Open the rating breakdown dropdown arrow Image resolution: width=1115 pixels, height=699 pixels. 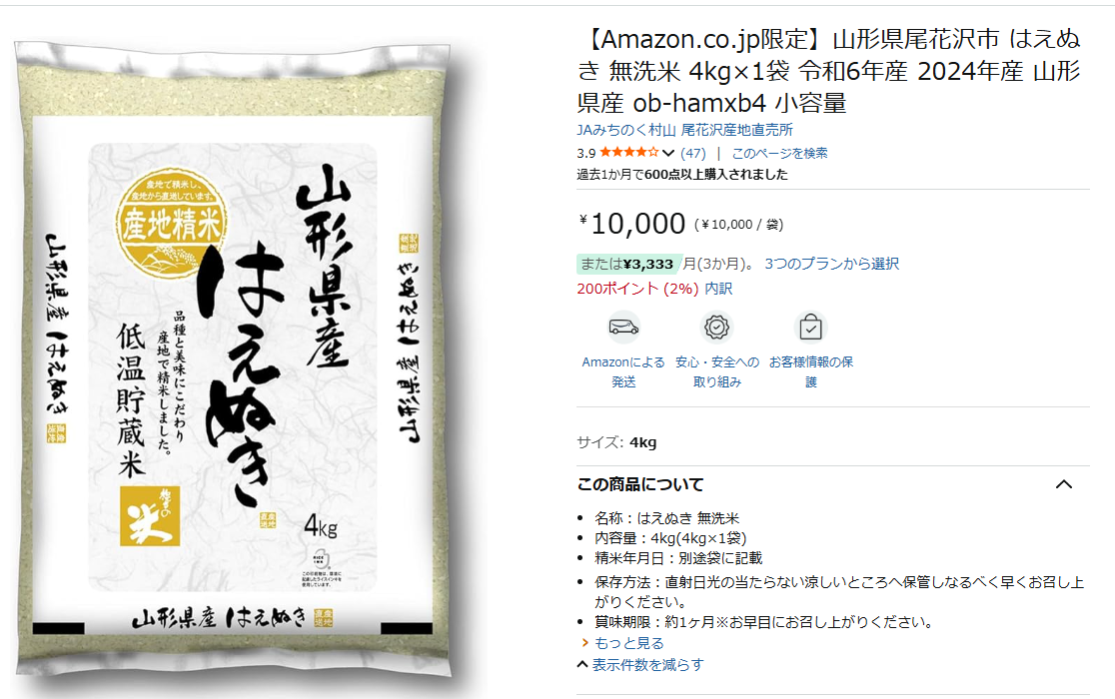click(667, 153)
